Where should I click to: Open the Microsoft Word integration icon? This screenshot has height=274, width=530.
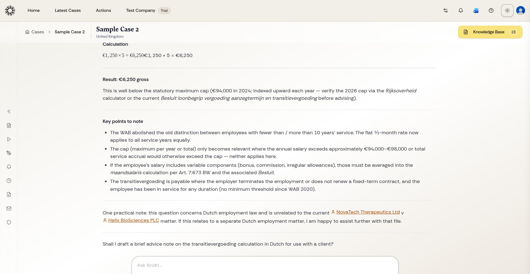pyautogui.click(x=476, y=10)
